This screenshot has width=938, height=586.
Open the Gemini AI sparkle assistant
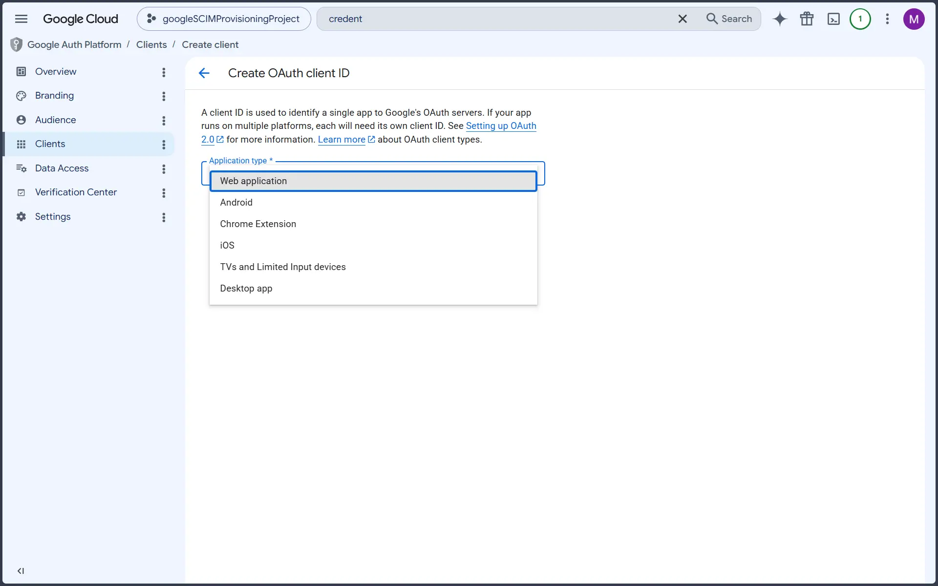tap(780, 19)
